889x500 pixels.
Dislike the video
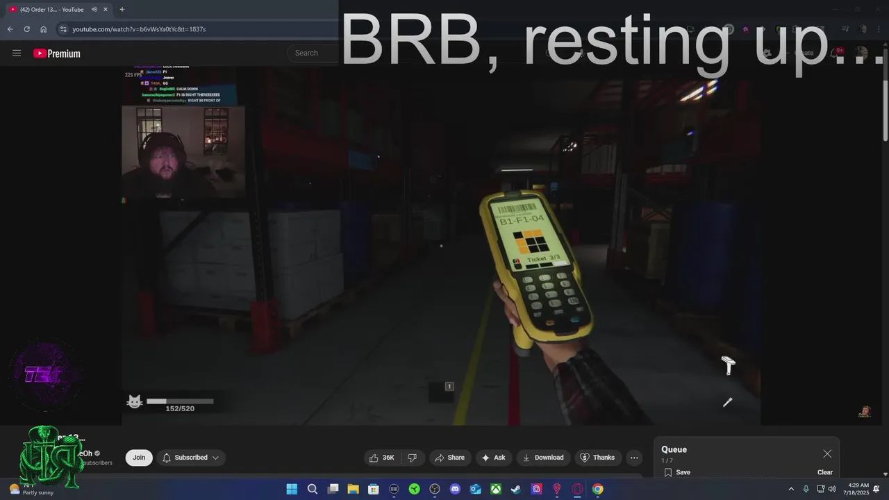pyautogui.click(x=412, y=458)
